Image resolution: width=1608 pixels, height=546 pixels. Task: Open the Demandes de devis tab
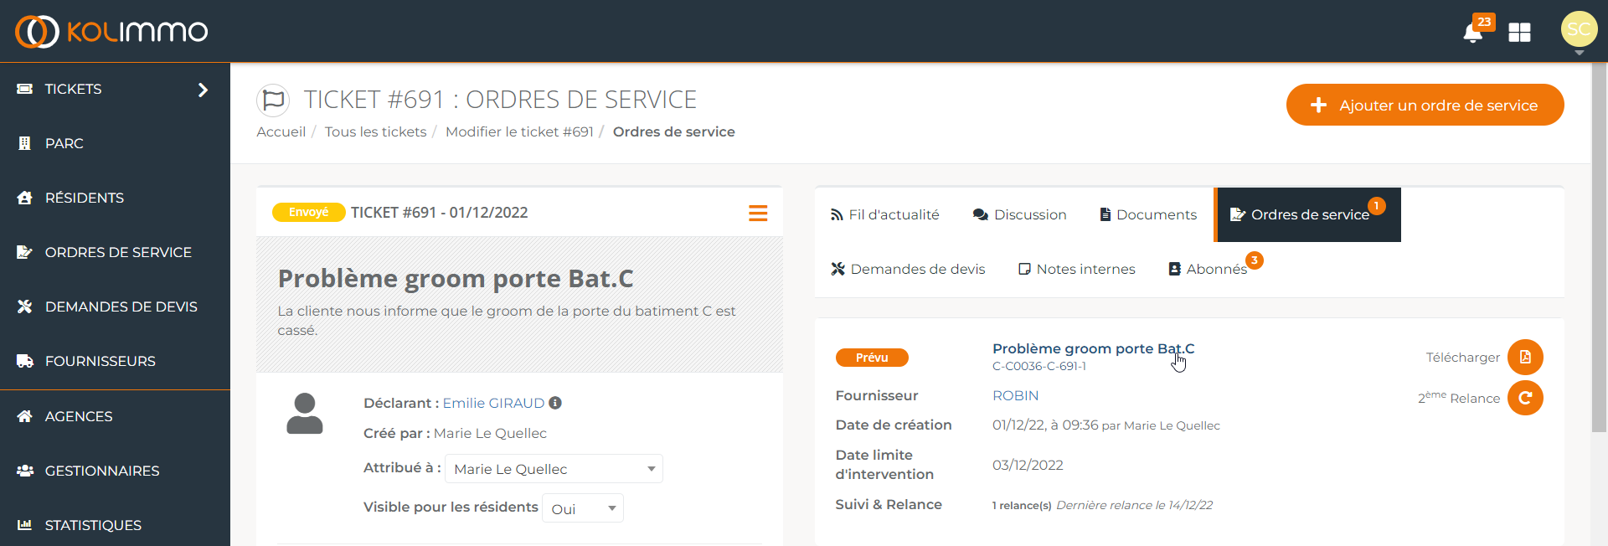908,269
